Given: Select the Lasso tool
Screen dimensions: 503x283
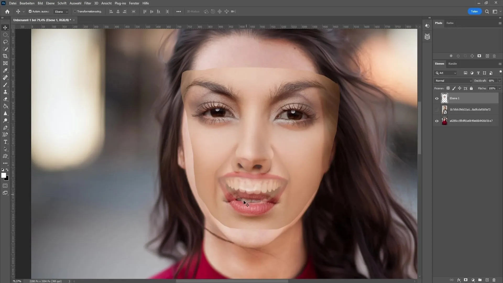Looking at the screenshot, I should 5,41.
